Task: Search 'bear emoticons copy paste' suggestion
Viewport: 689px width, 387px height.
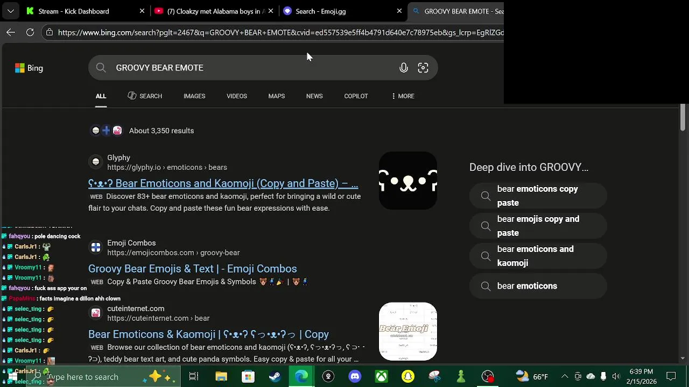Action: pos(538,196)
